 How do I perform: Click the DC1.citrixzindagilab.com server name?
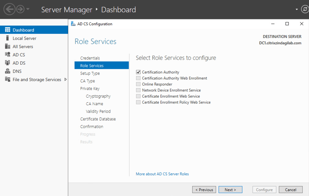(x=280, y=43)
